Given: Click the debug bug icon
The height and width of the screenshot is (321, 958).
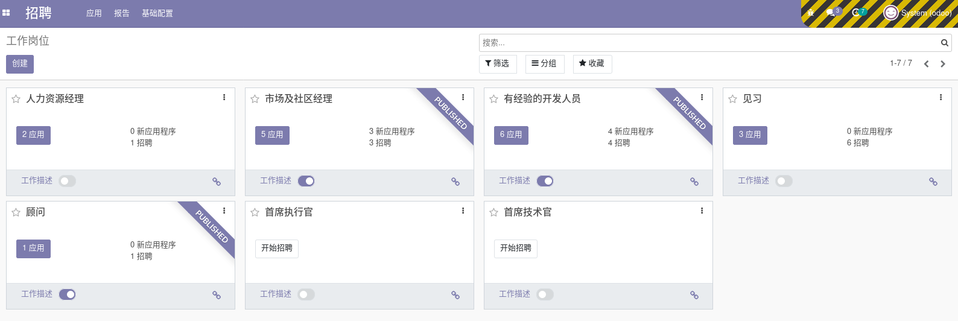Looking at the screenshot, I should click(x=811, y=13).
